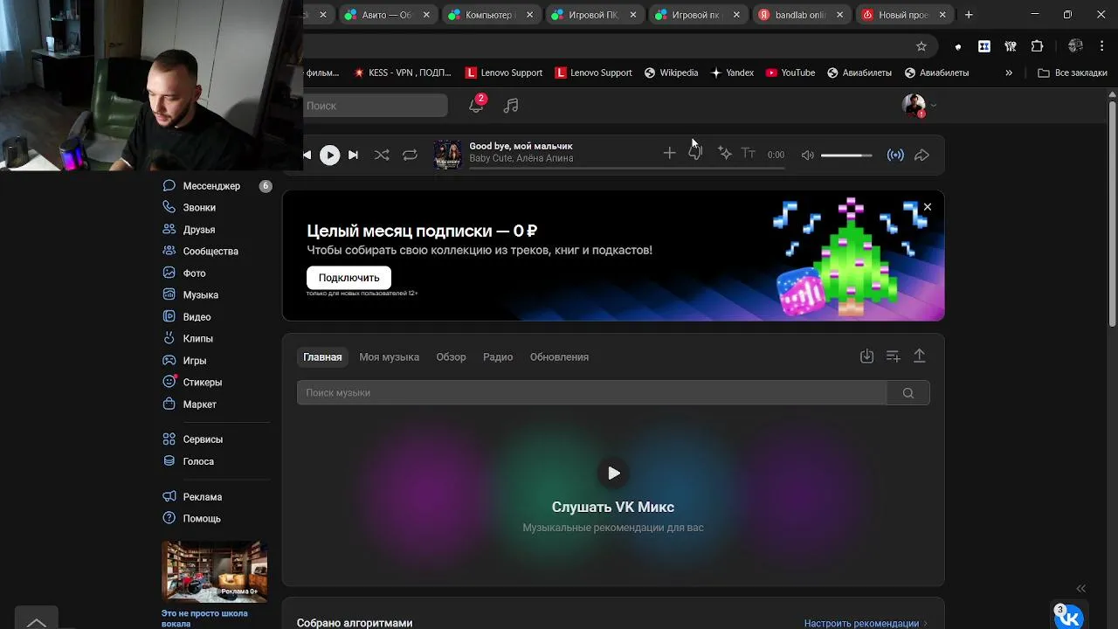Open the Все закладки folder

[1073, 73]
